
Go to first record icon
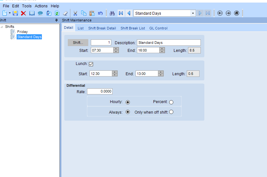[x=121, y=13]
